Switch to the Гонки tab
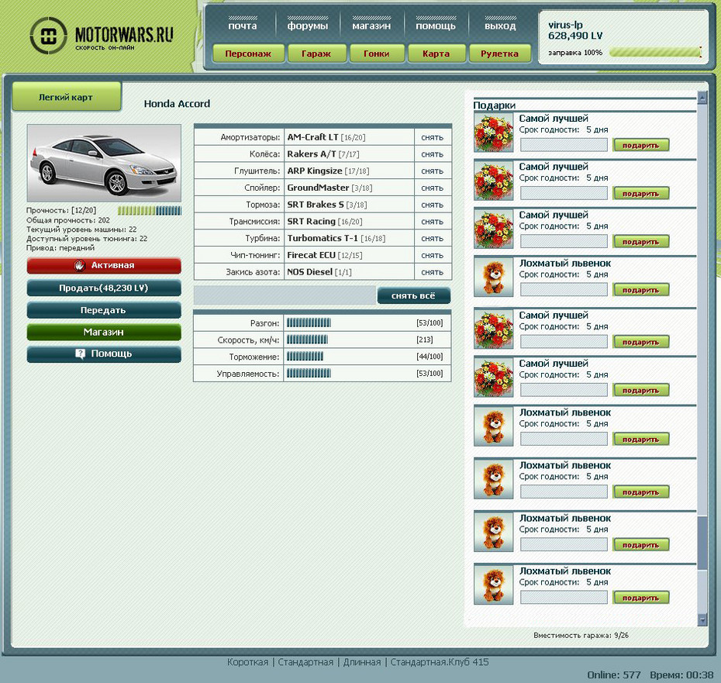 377,53
